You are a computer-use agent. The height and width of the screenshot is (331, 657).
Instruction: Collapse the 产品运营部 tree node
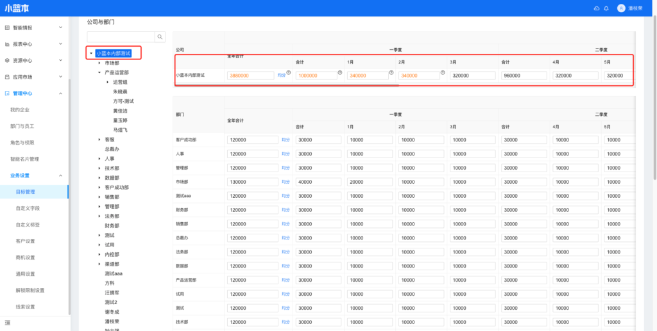pyautogui.click(x=99, y=73)
